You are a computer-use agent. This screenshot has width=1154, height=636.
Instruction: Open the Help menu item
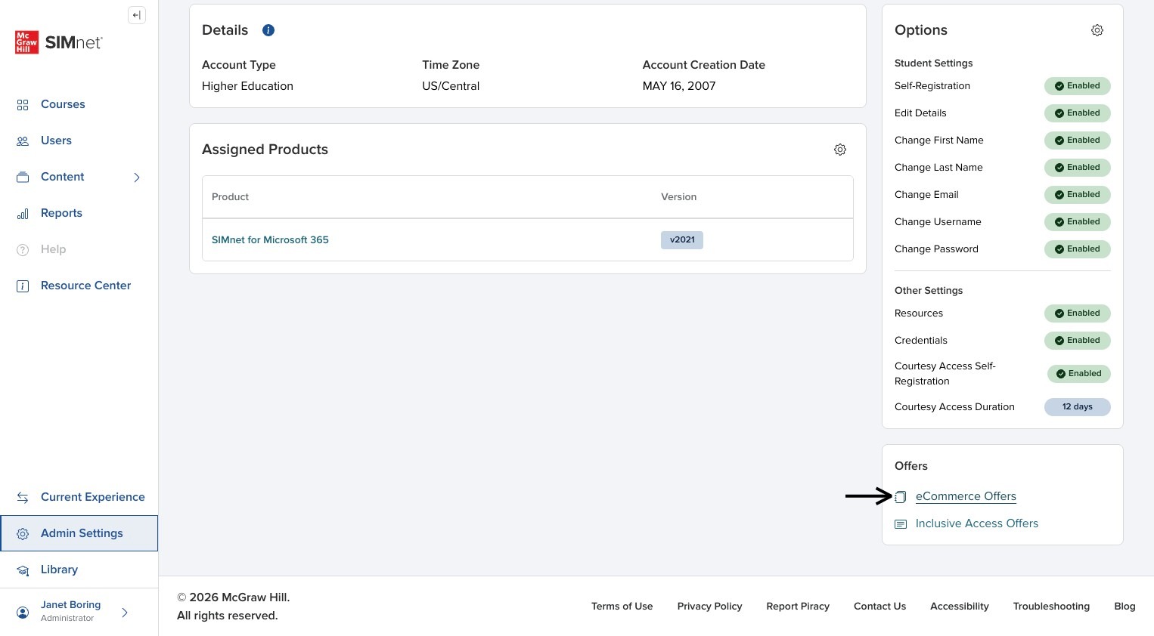click(79, 249)
